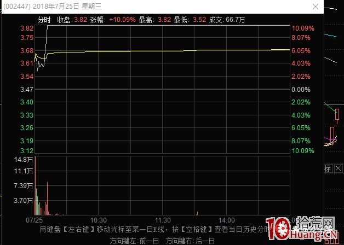Click the 3.26 green price label
This screenshot has height=245, width=344.
click(27, 128)
